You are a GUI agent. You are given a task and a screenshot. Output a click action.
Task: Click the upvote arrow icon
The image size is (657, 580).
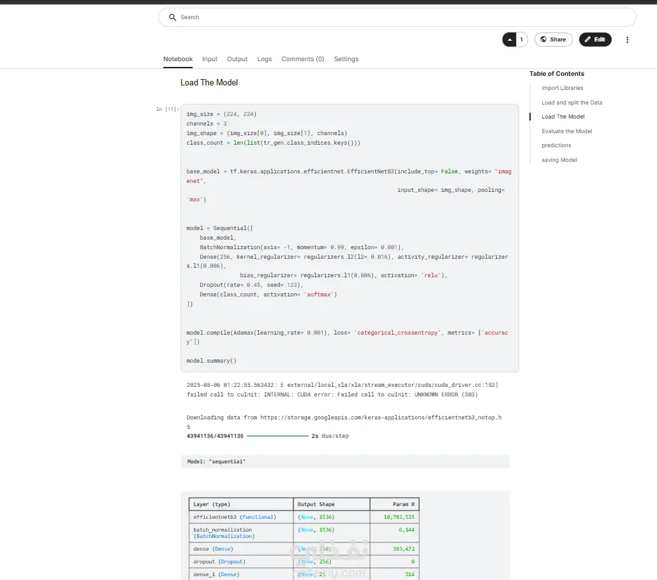click(x=510, y=40)
